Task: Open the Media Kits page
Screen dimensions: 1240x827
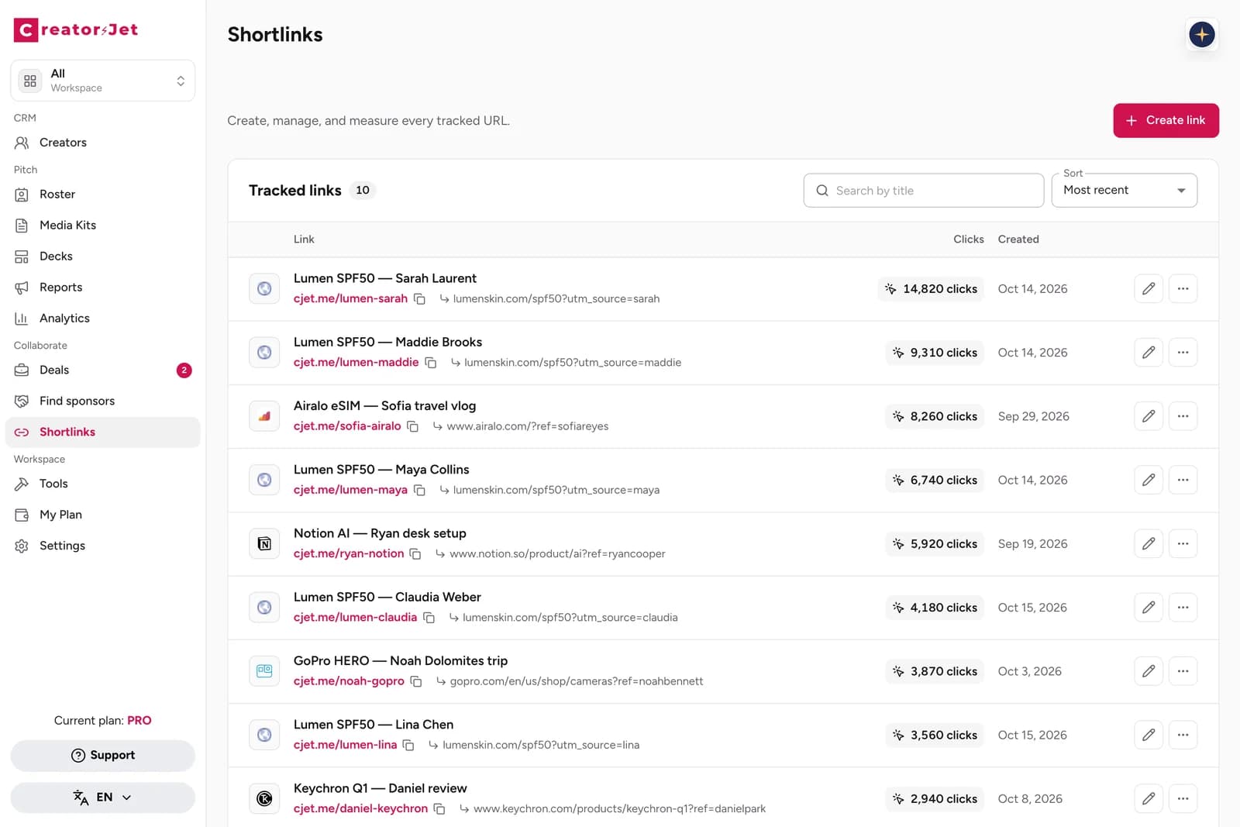Action: coord(102,226)
